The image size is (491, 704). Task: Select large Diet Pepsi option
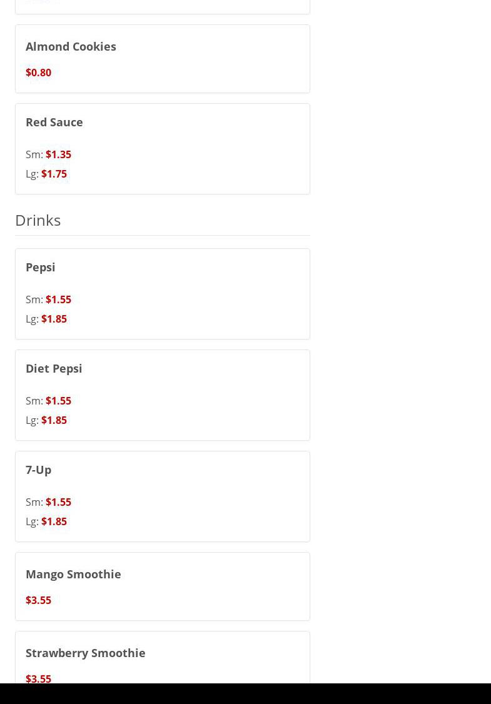[54, 420]
